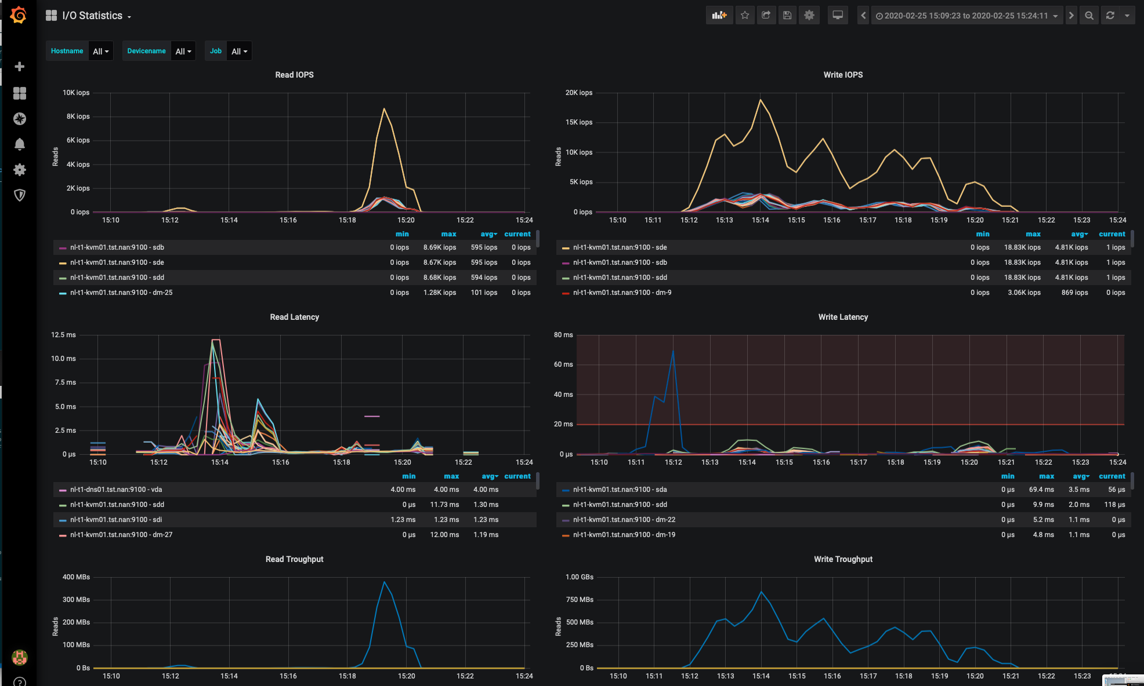Toggle the sdb series in Read IOPS legend

tap(117, 247)
